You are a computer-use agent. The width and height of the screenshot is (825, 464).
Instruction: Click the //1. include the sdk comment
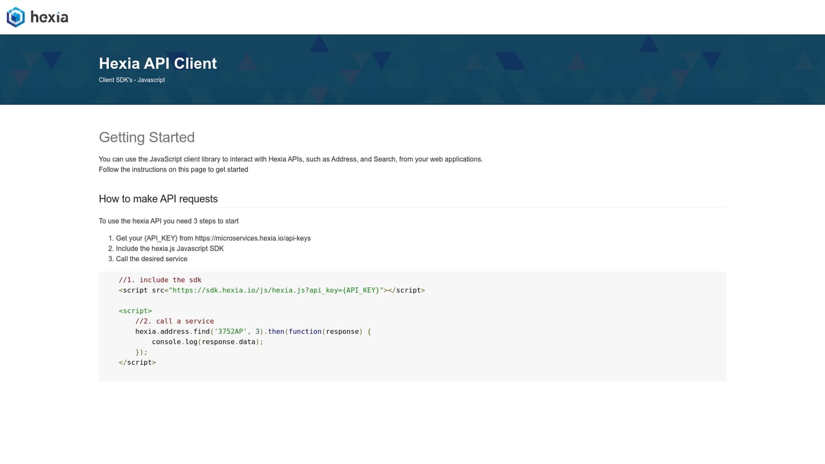[160, 280]
